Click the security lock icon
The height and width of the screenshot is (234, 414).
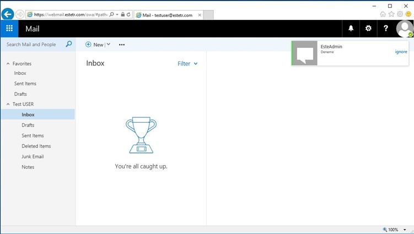point(123,14)
